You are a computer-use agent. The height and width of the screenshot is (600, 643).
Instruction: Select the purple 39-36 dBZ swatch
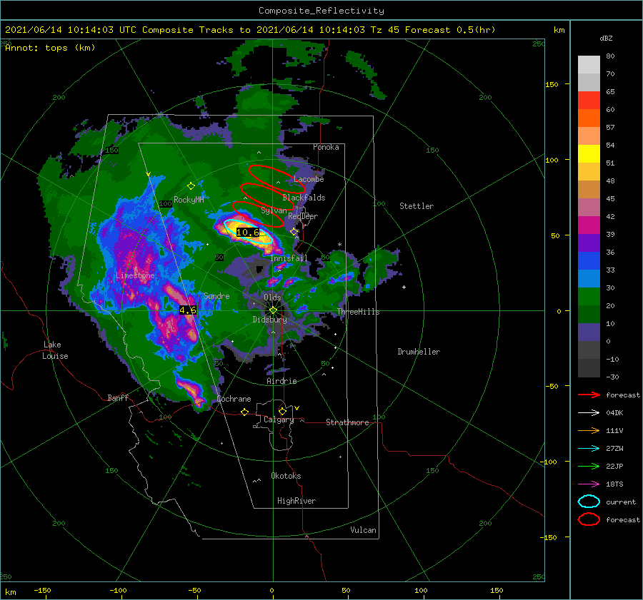coord(589,243)
